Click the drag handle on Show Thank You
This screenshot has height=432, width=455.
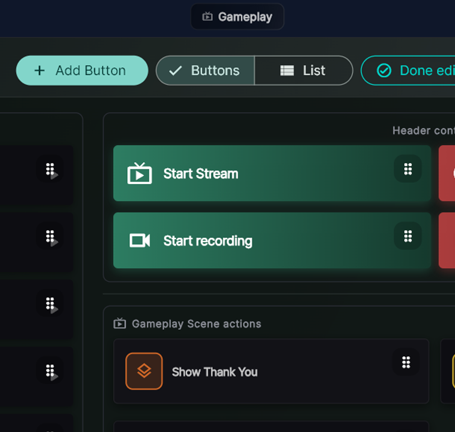point(406,362)
